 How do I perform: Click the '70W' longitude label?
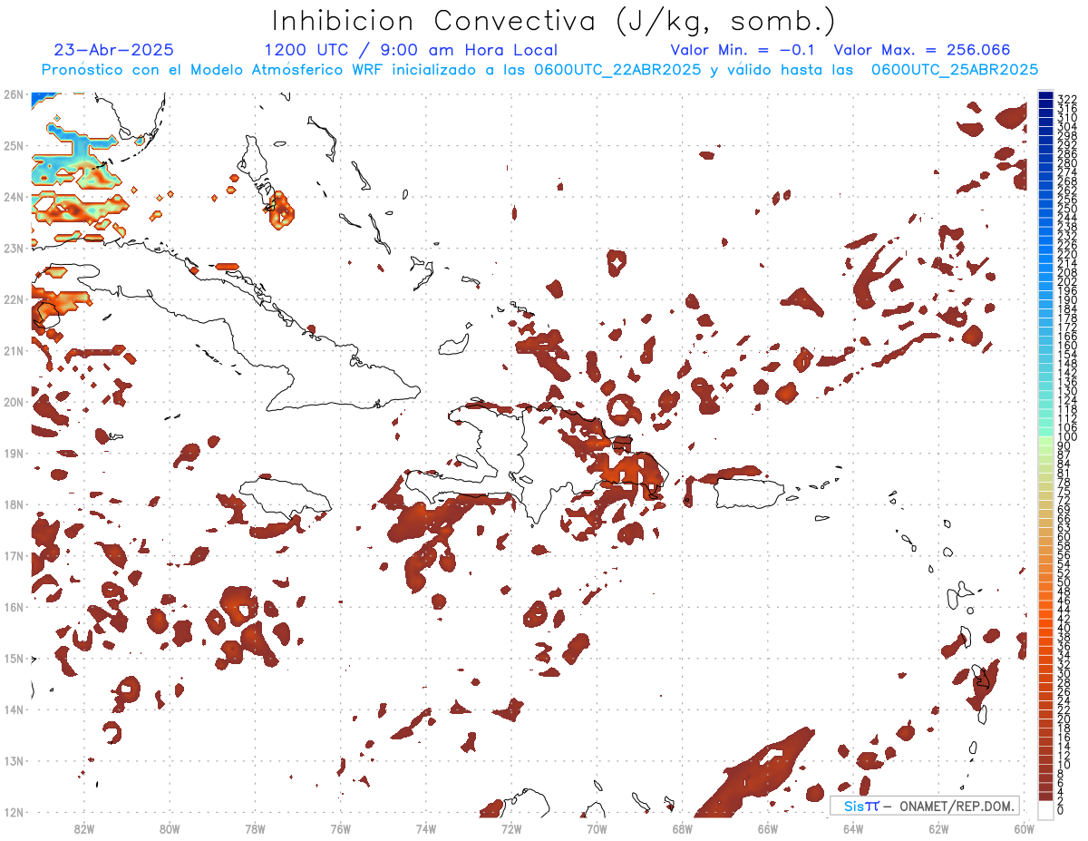(x=597, y=827)
